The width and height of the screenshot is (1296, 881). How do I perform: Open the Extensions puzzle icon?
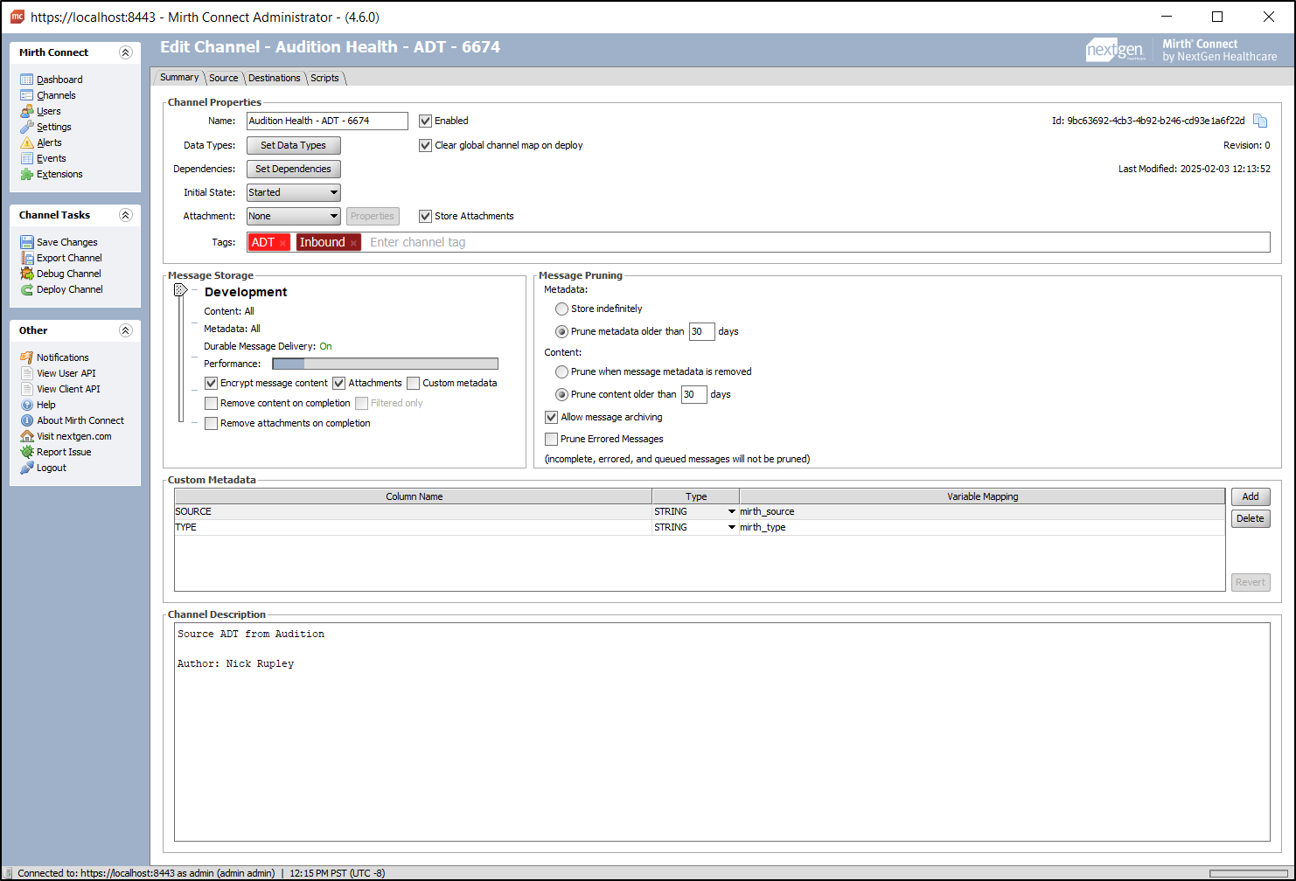[27, 174]
